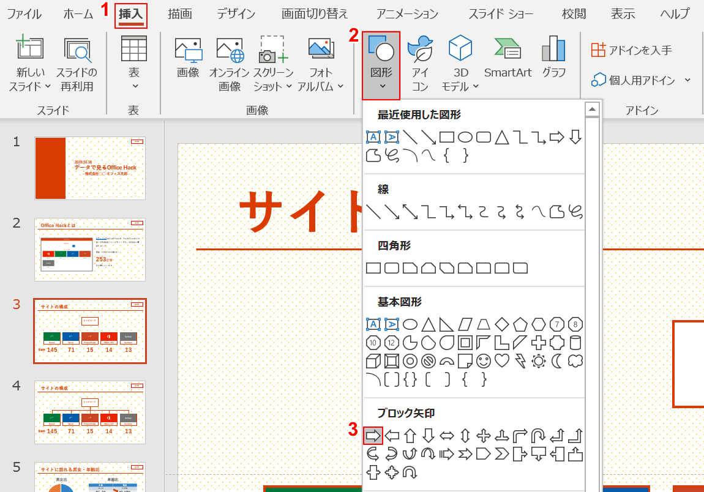Viewport: 704px width, 492px height.
Task: Pick the parallelogram shape
Action: 465,324
